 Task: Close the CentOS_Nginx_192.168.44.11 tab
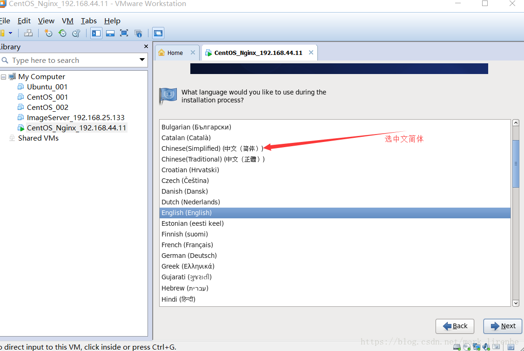(x=311, y=53)
